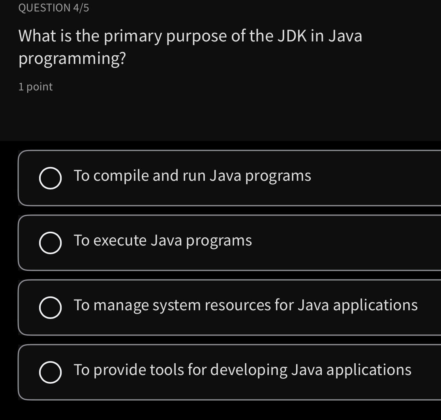Select the radio button for 'To compile and run Java programs'
441x420 pixels.
[50, 177]
